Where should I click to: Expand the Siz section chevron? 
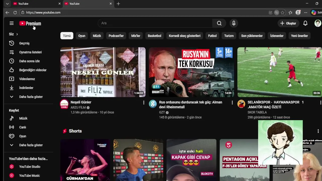tap(17, 34)
